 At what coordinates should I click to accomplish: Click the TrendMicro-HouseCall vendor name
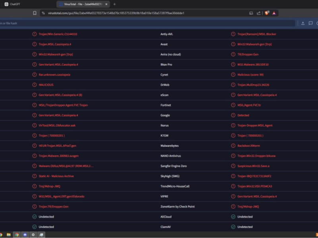point(175,187)
